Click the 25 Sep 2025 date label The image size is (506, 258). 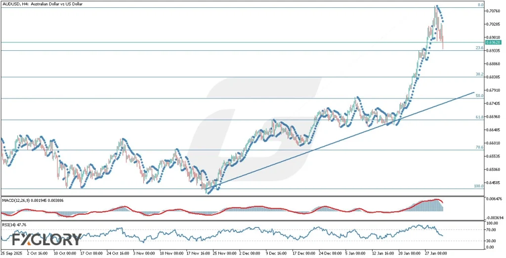[x=12, y=253]
